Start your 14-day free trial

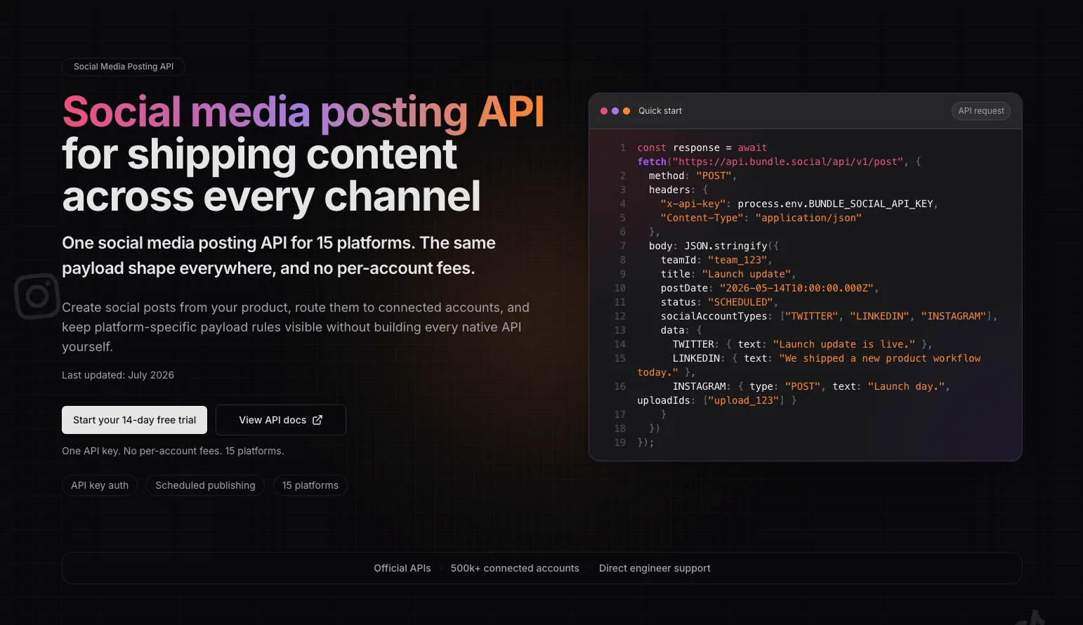click(134, 420)
